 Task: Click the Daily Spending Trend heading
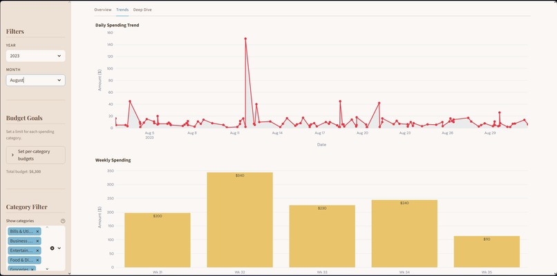[117, 26]
